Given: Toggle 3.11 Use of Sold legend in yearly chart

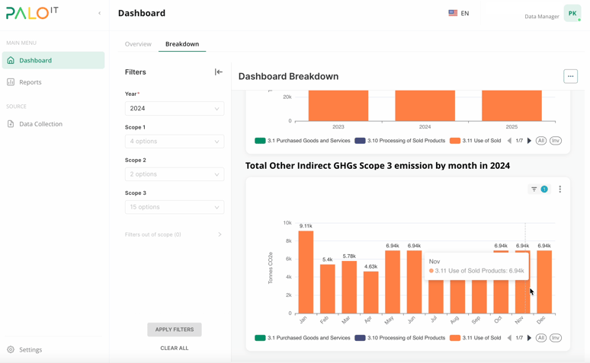Looking at the screenshot, I should pos(475,141).
